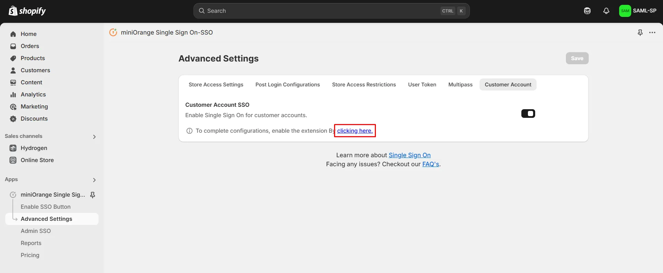Screen dimensions: 663x273
Task: Expand the Apps section chevron
Action: coord(94,180)
